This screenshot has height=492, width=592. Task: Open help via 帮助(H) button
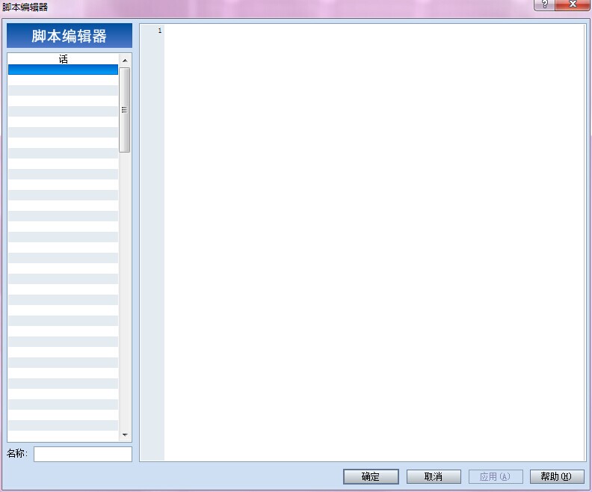[x=557, y=476]
